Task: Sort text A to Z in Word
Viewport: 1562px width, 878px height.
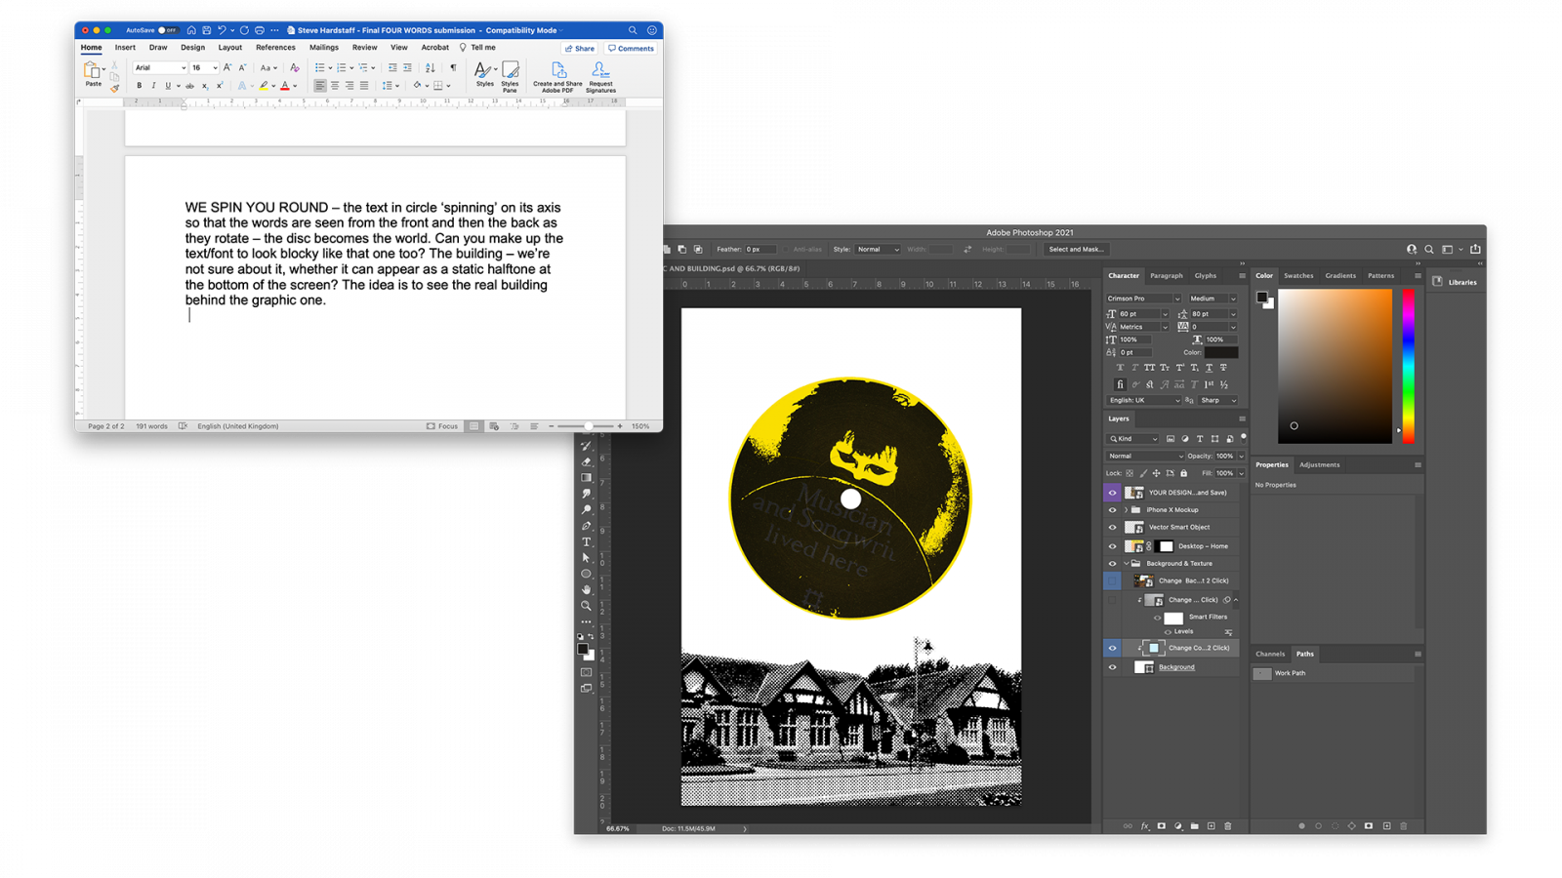Action: (430, 67)
